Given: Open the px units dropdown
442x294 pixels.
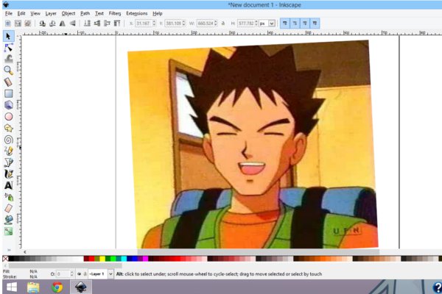Looking at the screenshot, I should (272, 24).
